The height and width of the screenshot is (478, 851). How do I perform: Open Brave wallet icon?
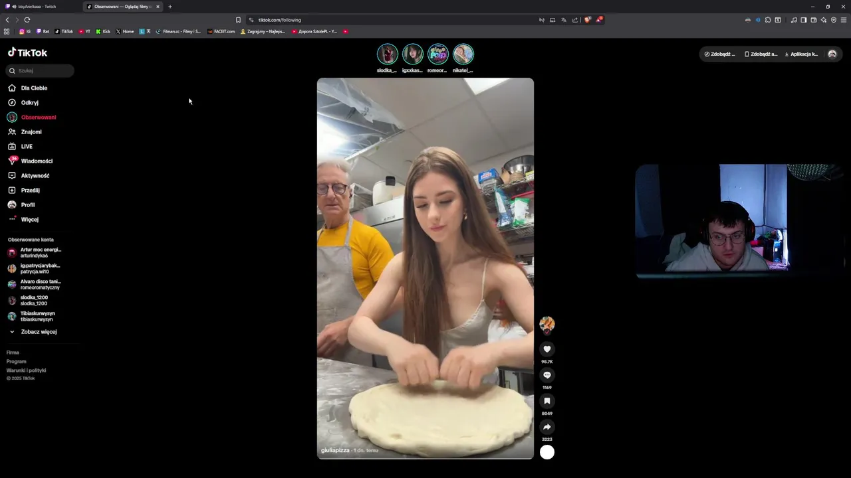[x=814, y=20]
